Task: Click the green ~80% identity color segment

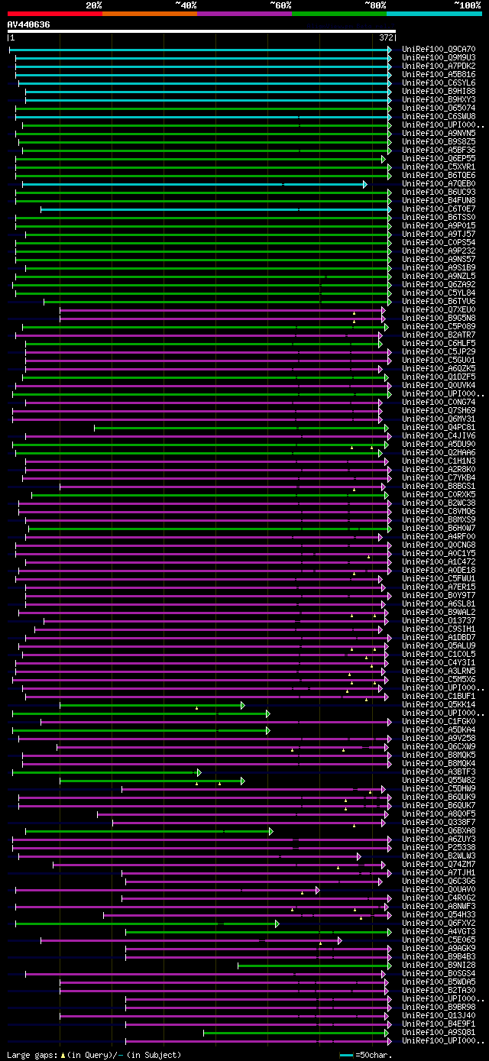Action: click(338, 14)
